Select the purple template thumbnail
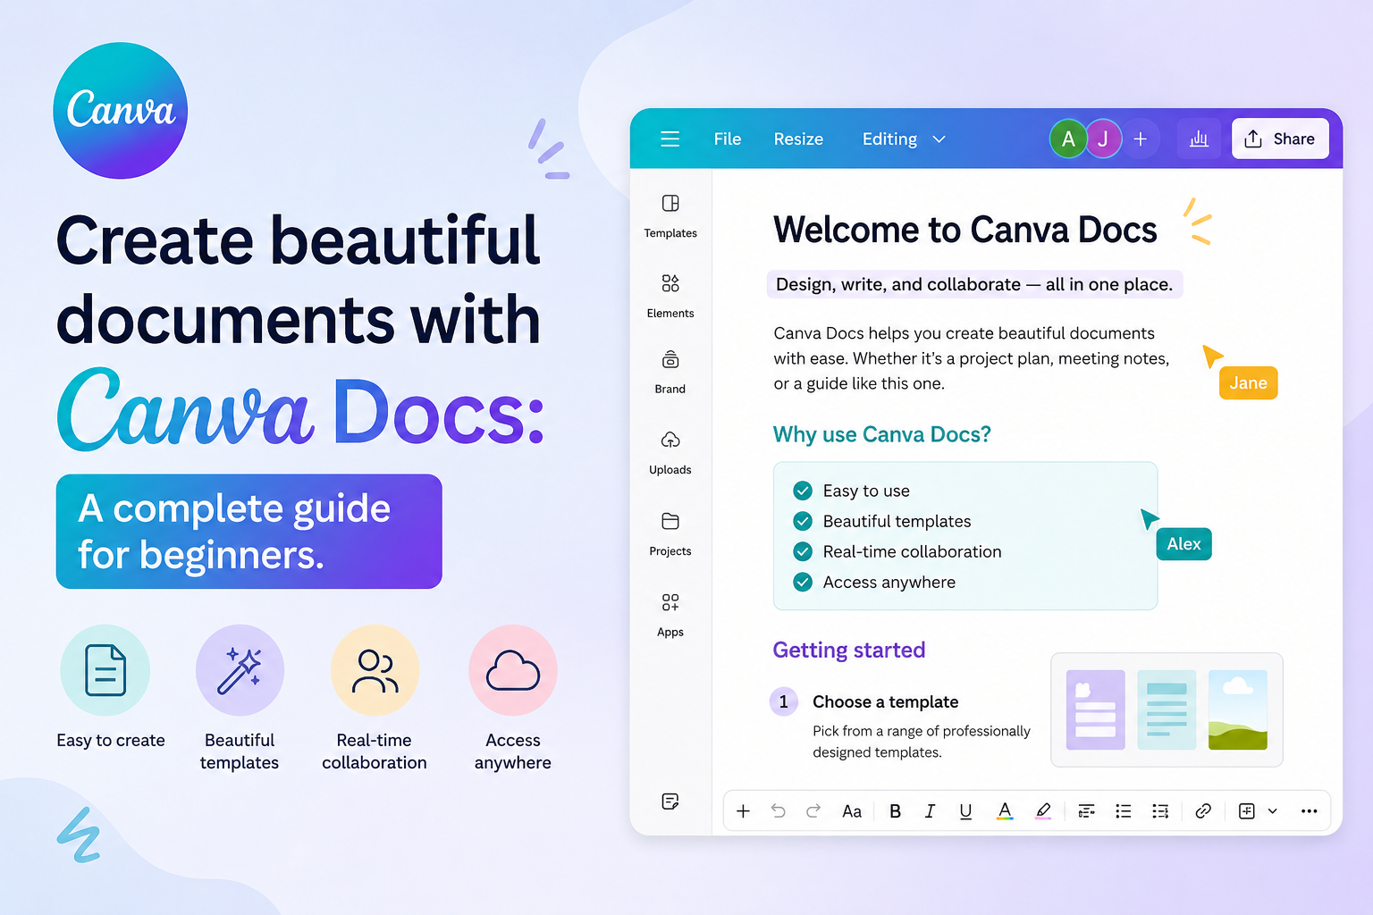The height and width of the screenshot is (915, 1373). [1096, 709]
